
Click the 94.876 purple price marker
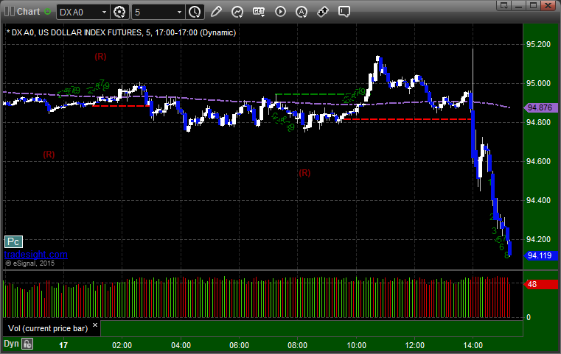coord(540,107)
